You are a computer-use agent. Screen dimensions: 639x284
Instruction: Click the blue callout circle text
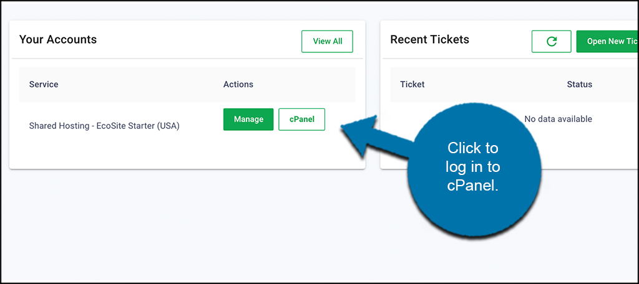click(x=473, y=166)
